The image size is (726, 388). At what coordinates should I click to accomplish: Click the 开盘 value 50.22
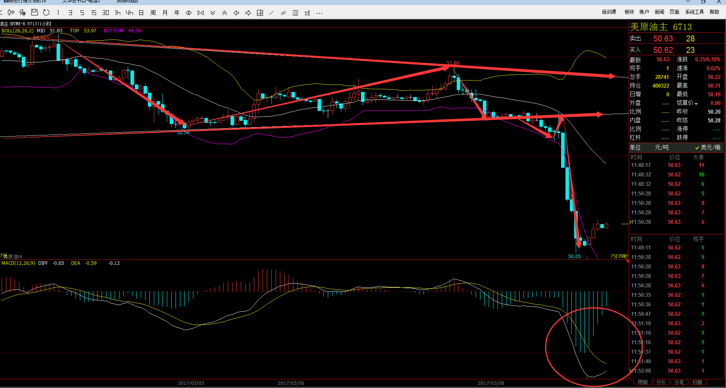click(714, 77)
